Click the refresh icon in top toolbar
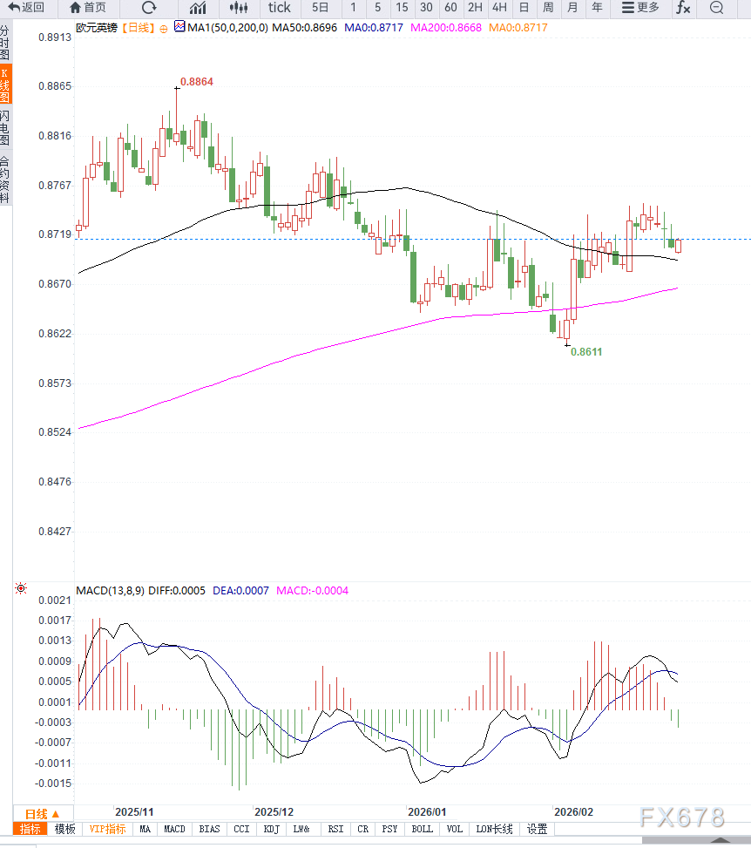The image size is (751, 848). [x=149, y=8]
